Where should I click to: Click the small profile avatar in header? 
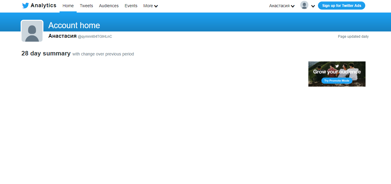pos(304,5)
